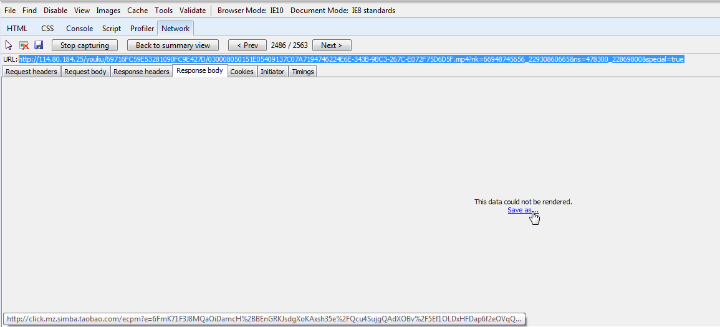Open the Timings tab
720x327 pixels.
(x=302, y=72)
